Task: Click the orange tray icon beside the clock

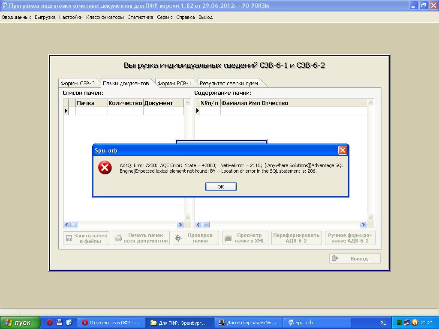Action: [x=415, y=323]
